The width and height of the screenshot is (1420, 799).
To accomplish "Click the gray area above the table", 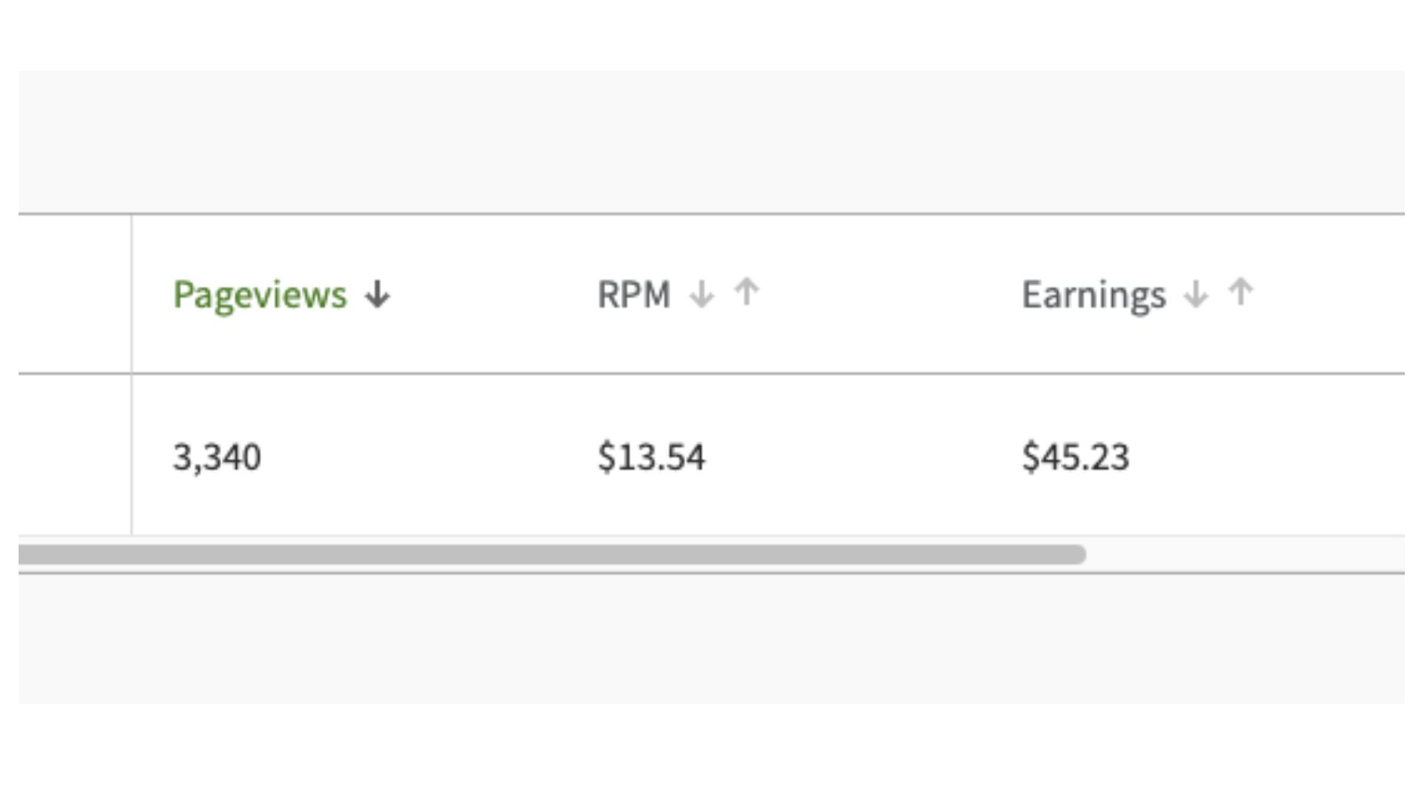I will click(710, 142).
